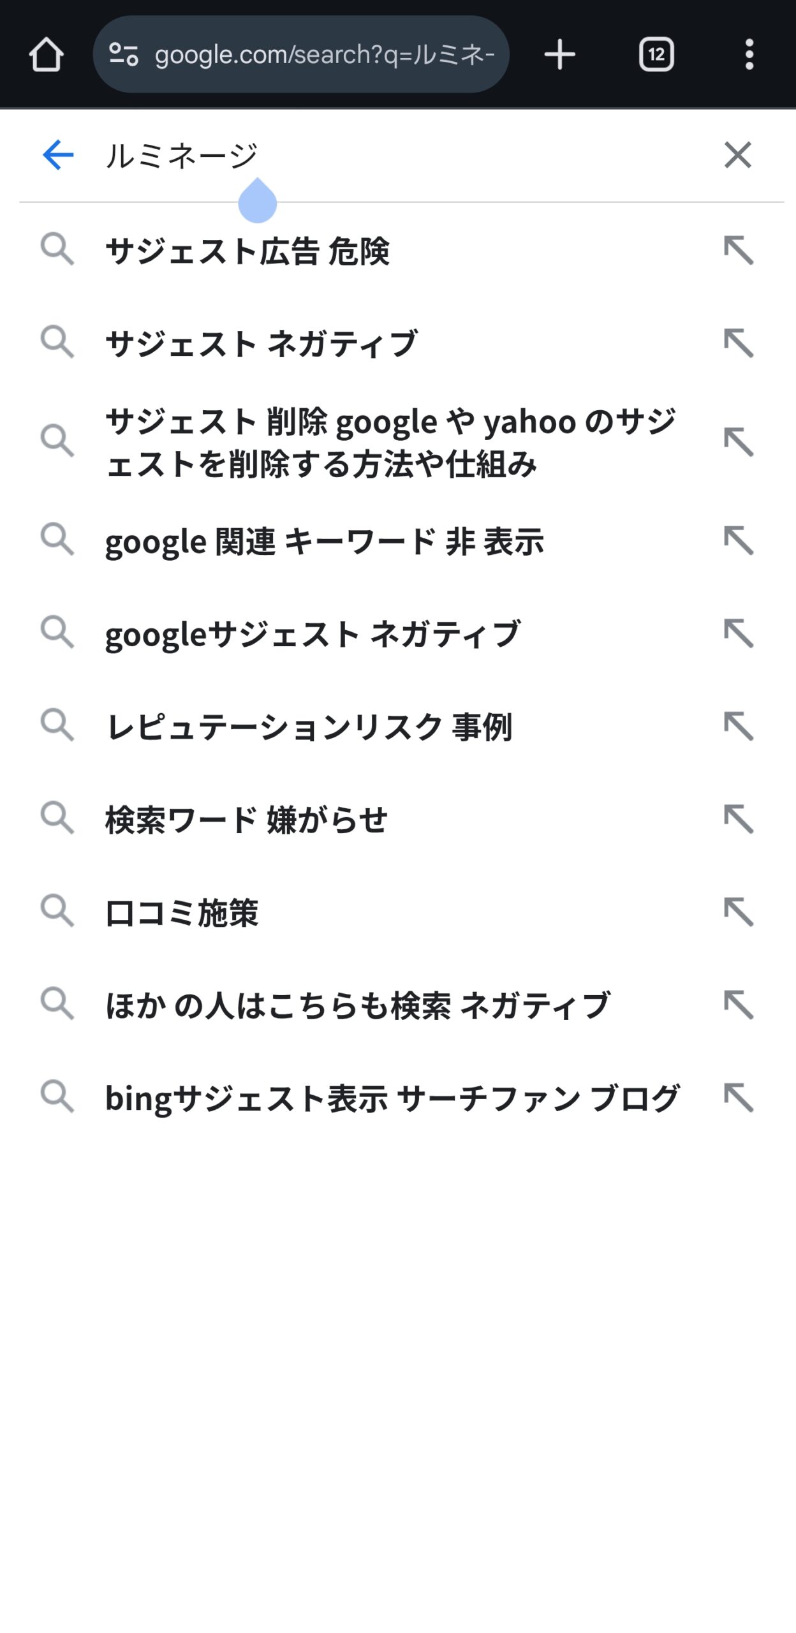796x1633 pixels.
Task: Insert 口コミ施策 suggestion using its arrow
Action: coord(739,912)
